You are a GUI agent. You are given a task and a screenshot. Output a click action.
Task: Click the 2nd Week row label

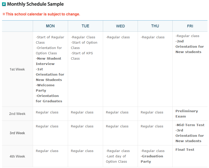point(17,114)
